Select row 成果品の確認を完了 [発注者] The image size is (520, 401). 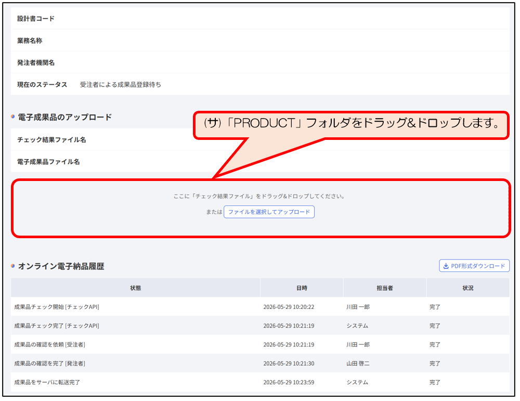(261, 364)
